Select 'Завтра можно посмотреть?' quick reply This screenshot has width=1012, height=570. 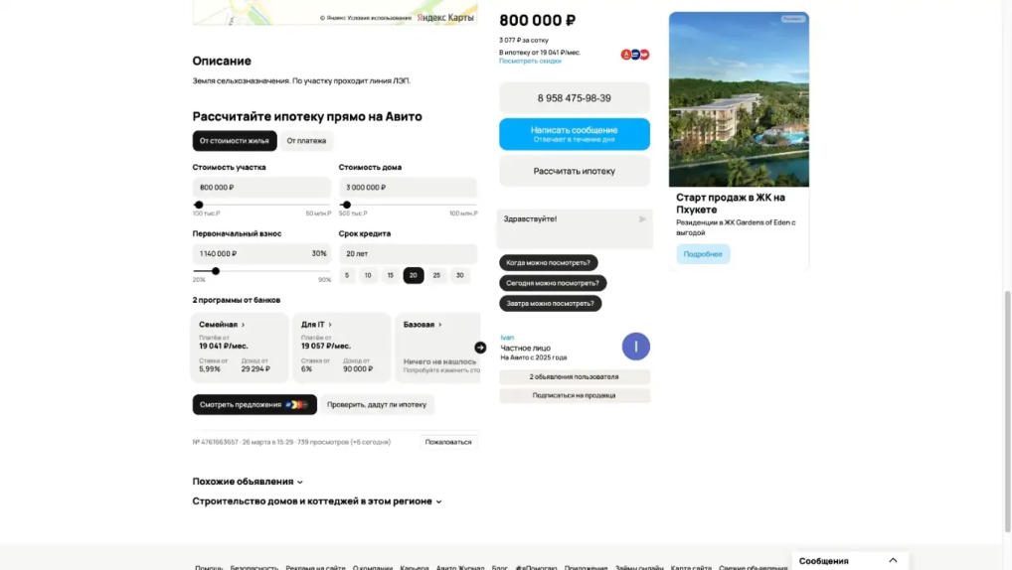tap(550, 303)
